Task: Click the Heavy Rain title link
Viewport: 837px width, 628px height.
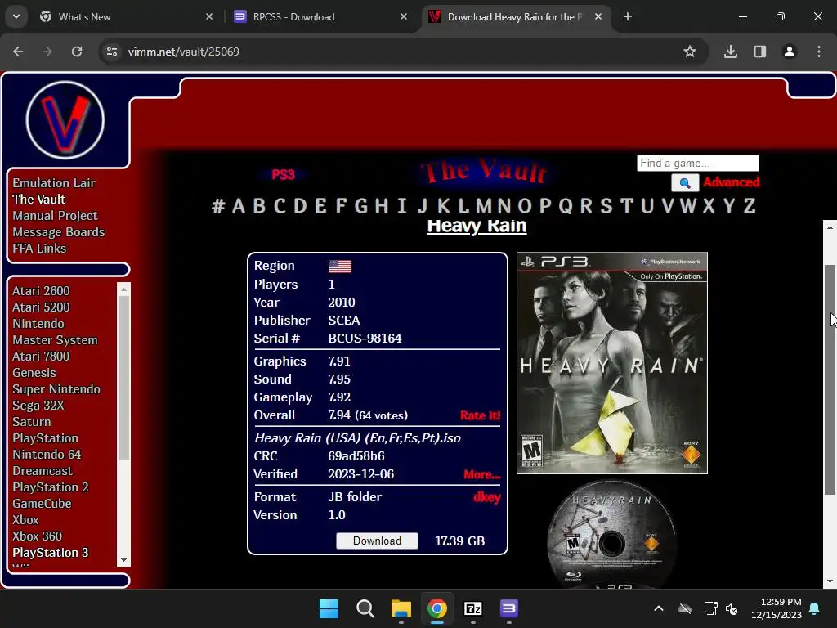Action: point(477,226)
